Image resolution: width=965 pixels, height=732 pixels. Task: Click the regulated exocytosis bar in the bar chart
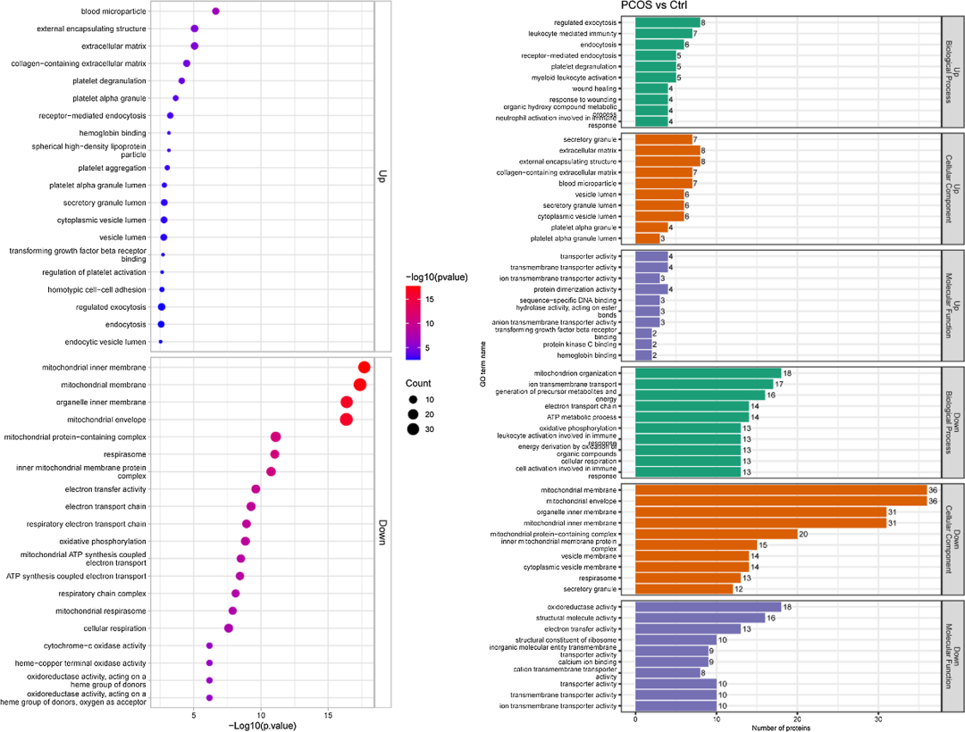[667, 21]
